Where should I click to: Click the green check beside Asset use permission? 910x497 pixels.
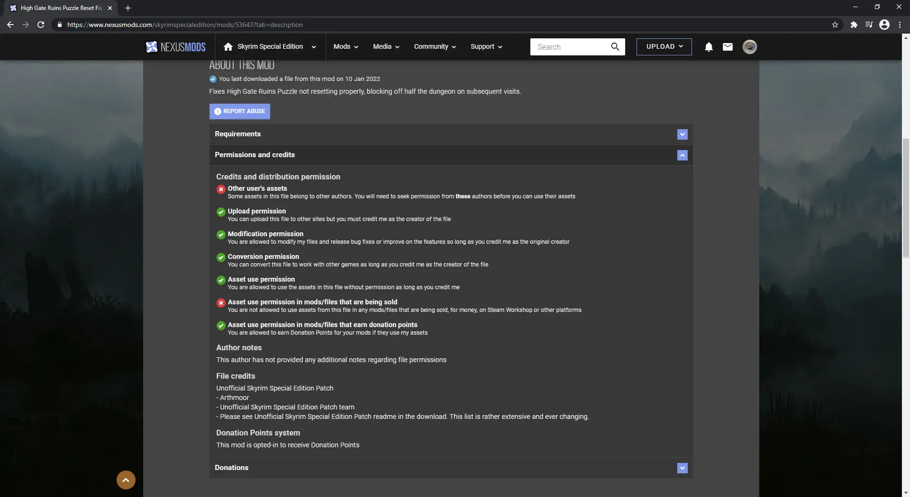(221, 280)
